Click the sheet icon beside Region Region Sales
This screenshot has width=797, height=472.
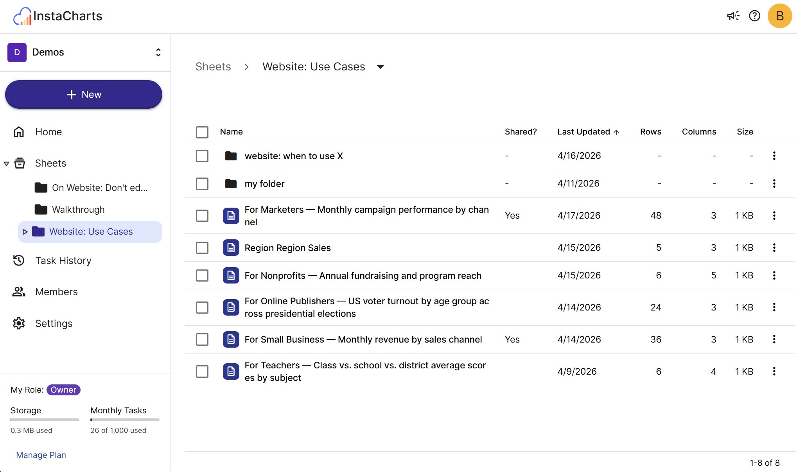[x=231, y=248]
